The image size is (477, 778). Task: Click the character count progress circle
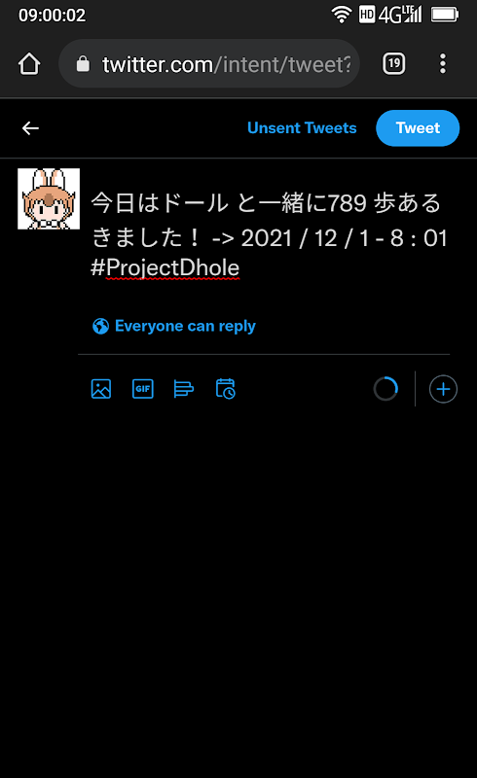pos(386,389)
